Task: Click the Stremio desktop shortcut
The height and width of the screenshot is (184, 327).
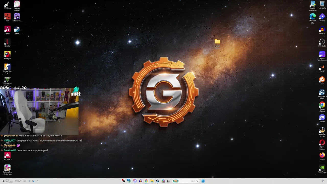Action: coord(322,18)
